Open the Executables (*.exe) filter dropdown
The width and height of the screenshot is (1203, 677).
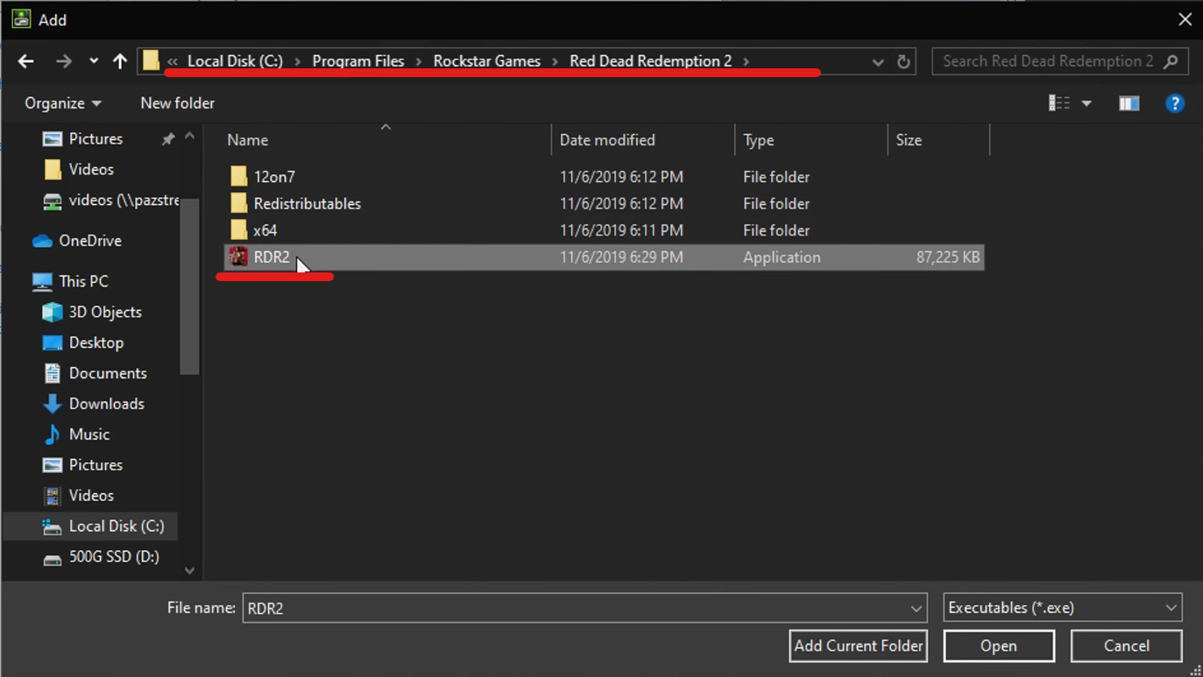tap(1062, 608)
